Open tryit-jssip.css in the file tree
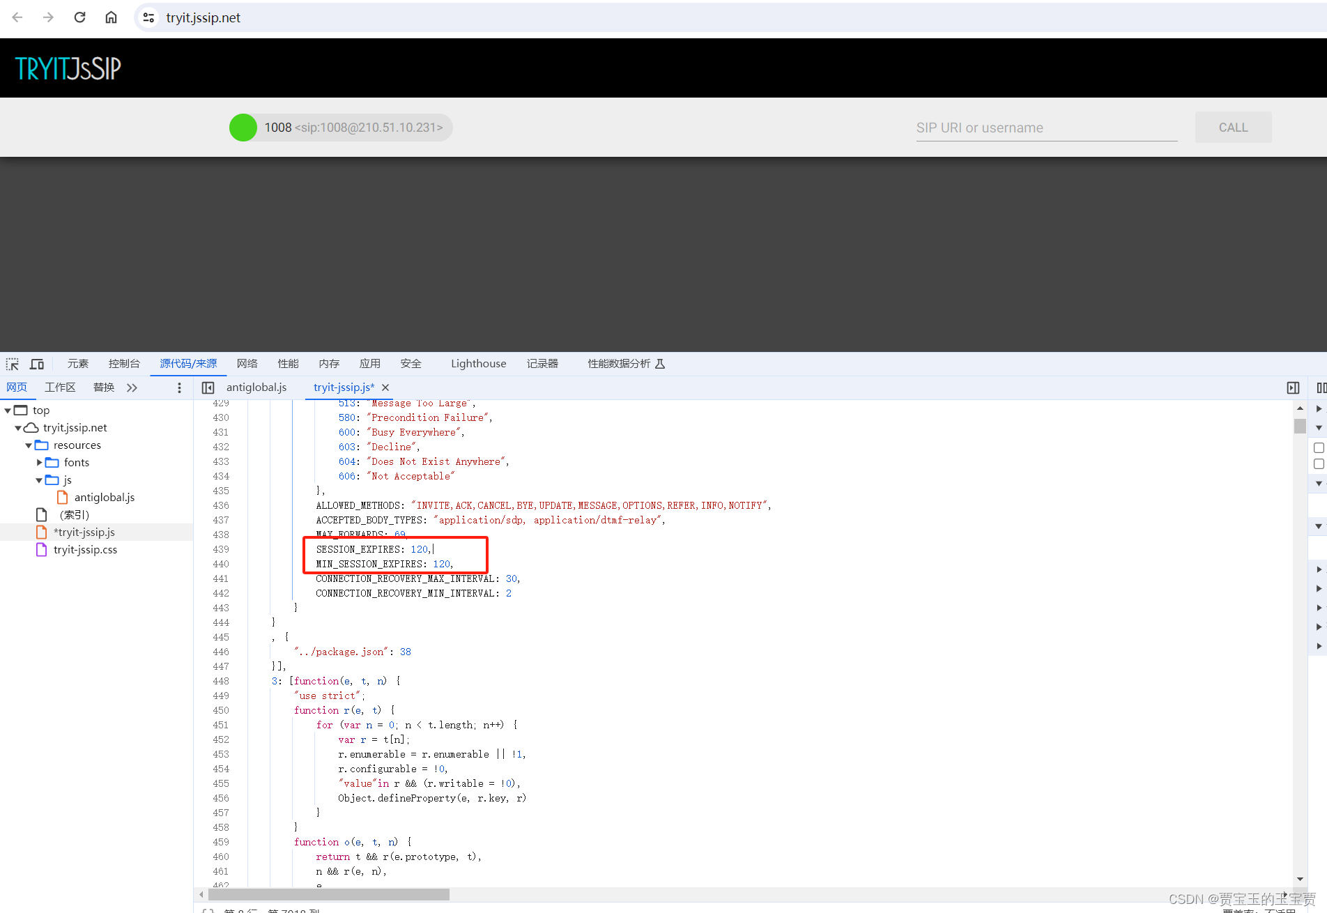Image resolution: width=1327 pixels, height=913 pixels. (85, 549)
